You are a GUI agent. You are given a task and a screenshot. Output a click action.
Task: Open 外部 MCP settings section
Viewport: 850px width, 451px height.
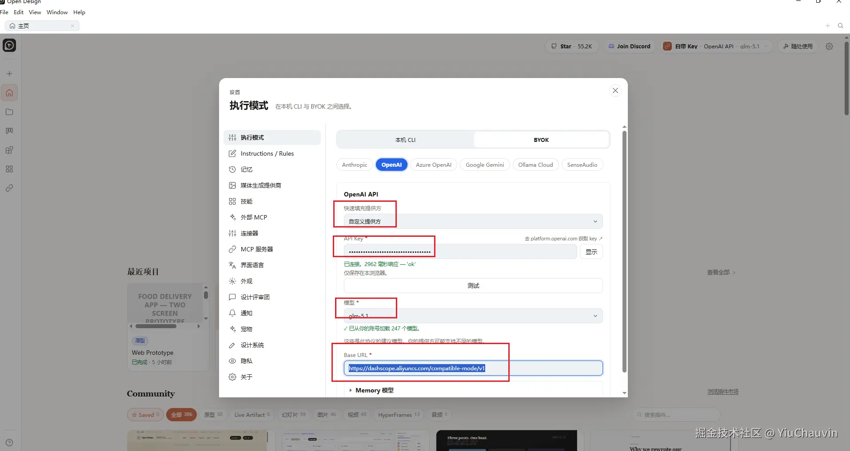click(x=272, y=217)
